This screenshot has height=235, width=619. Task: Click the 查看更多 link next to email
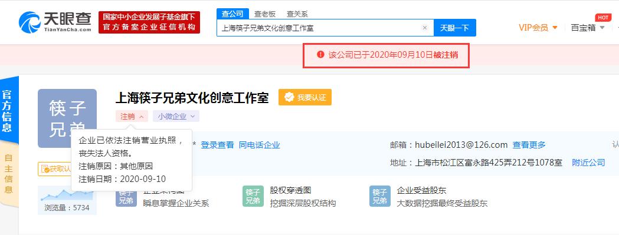(x=529, y=145)
